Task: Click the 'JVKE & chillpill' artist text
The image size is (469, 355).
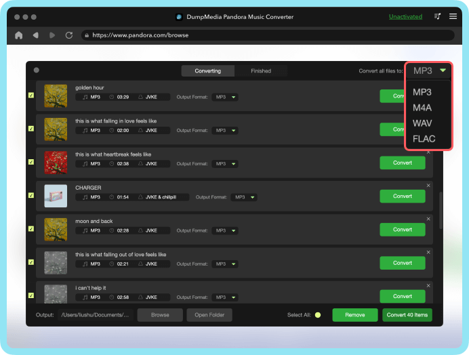Action: click(x=161, y=197)
